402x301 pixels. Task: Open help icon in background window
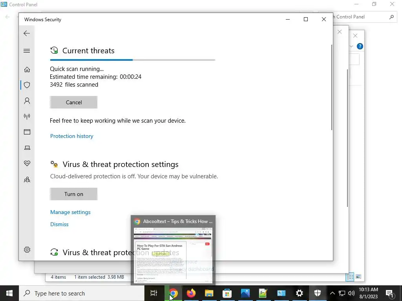[360, 46]
